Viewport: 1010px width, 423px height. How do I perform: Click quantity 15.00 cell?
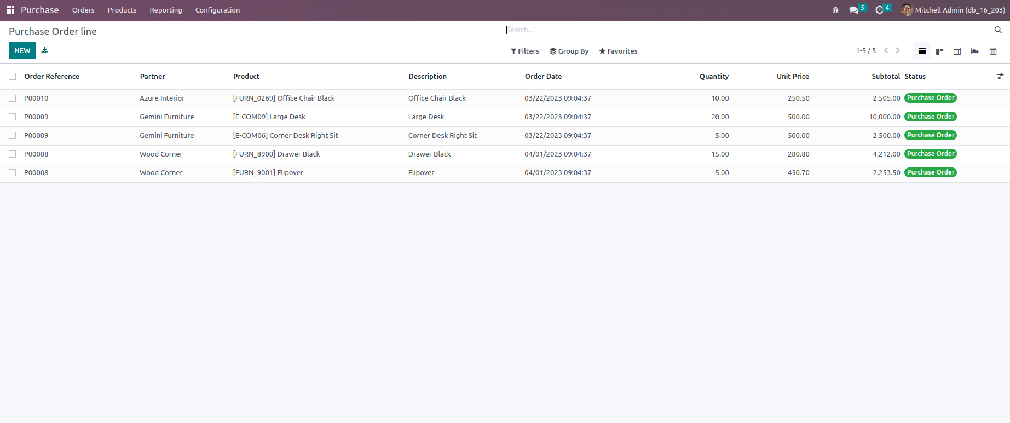720,154
